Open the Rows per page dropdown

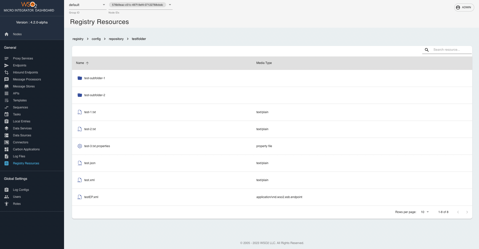tap(425, 212)
